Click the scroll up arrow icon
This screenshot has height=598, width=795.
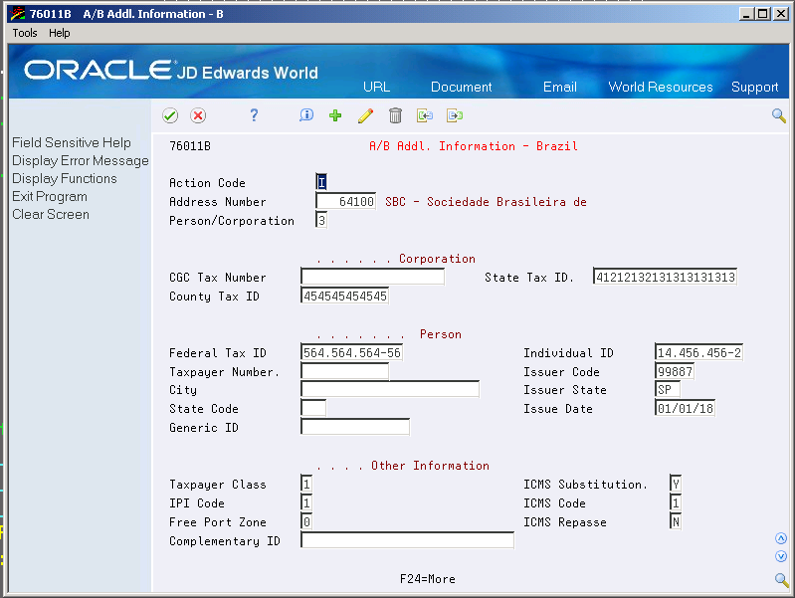[x=781, y=538]
